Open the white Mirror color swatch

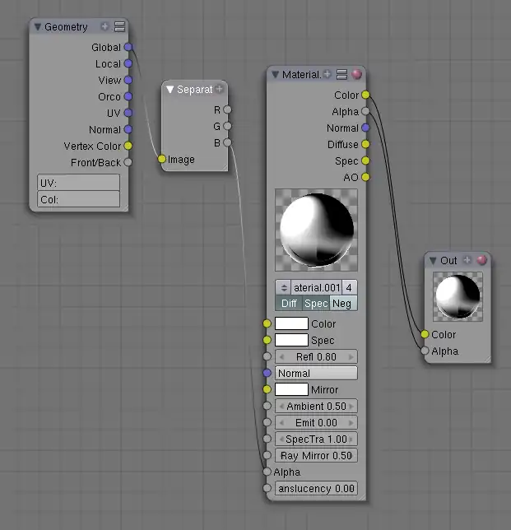coord(291,389)
